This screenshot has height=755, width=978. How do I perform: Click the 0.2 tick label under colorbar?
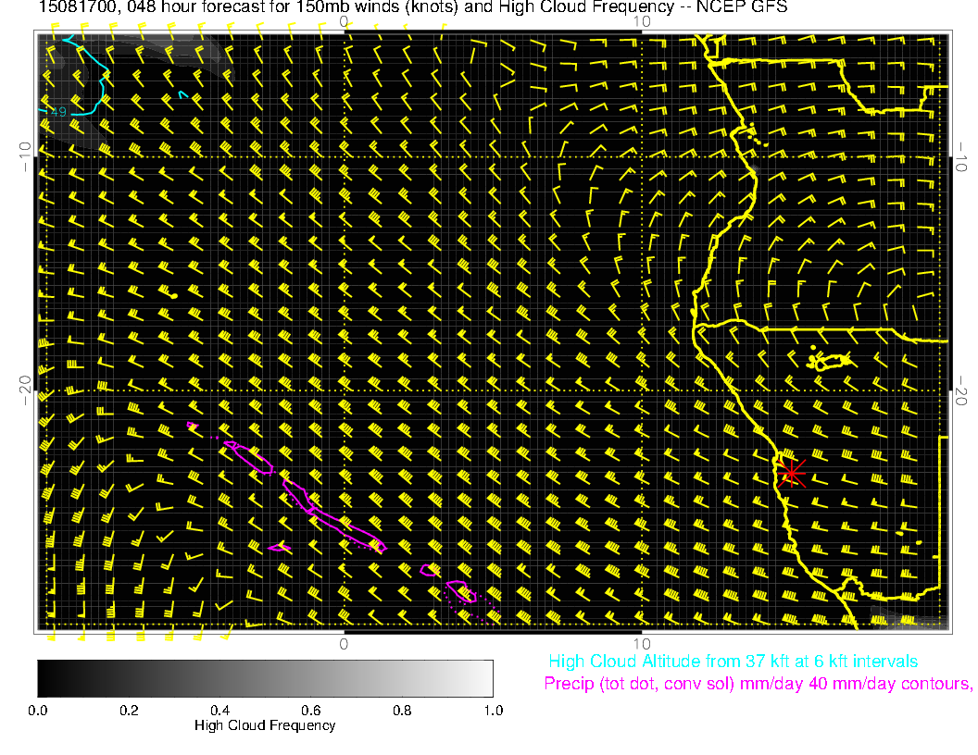(129, 710)
